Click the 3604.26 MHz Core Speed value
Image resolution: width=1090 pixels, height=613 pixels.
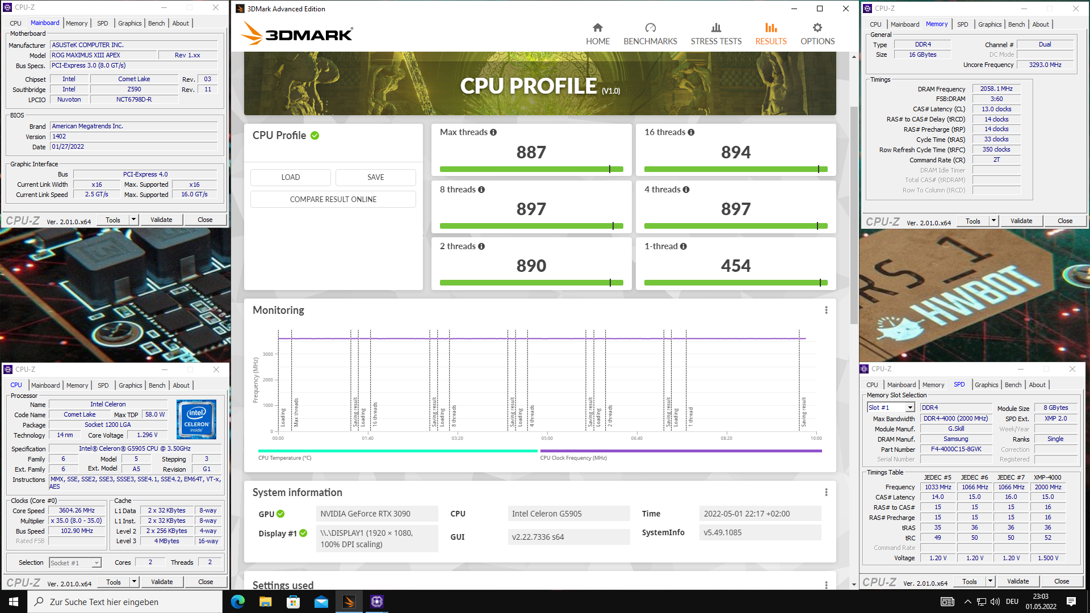point(77,510)
